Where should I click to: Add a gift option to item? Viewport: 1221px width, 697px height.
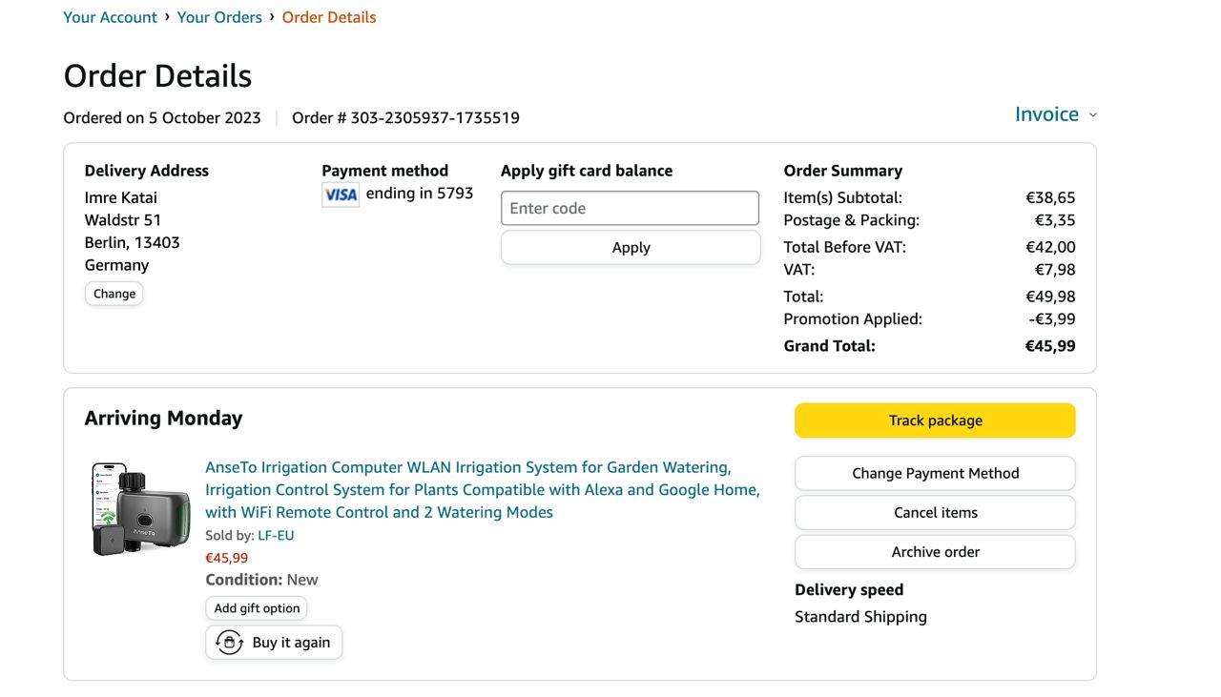coord(257,608)
